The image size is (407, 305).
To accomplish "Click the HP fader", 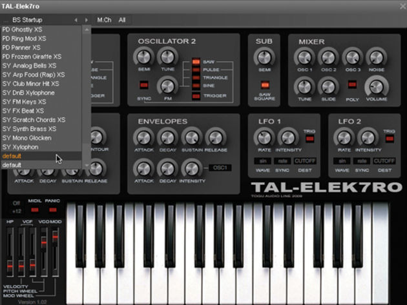I will (10, 266).
